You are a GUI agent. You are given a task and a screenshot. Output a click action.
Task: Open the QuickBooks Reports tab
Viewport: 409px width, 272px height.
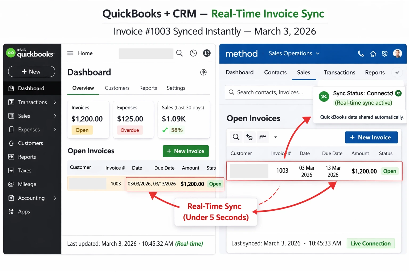tap(148, 88)
